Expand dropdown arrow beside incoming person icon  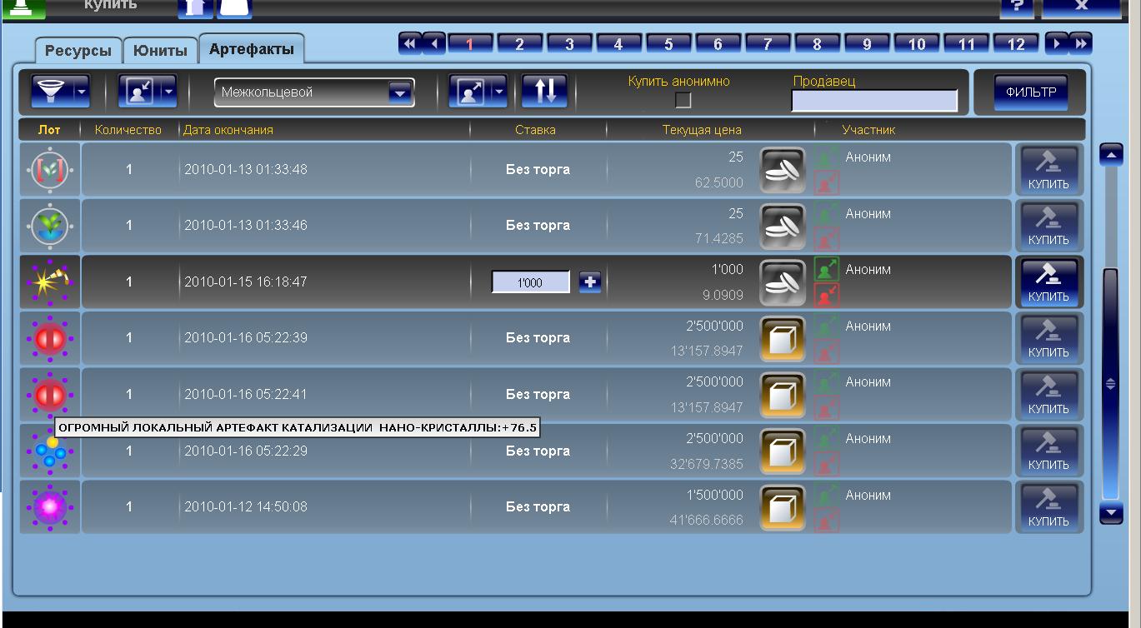[168, 92]
